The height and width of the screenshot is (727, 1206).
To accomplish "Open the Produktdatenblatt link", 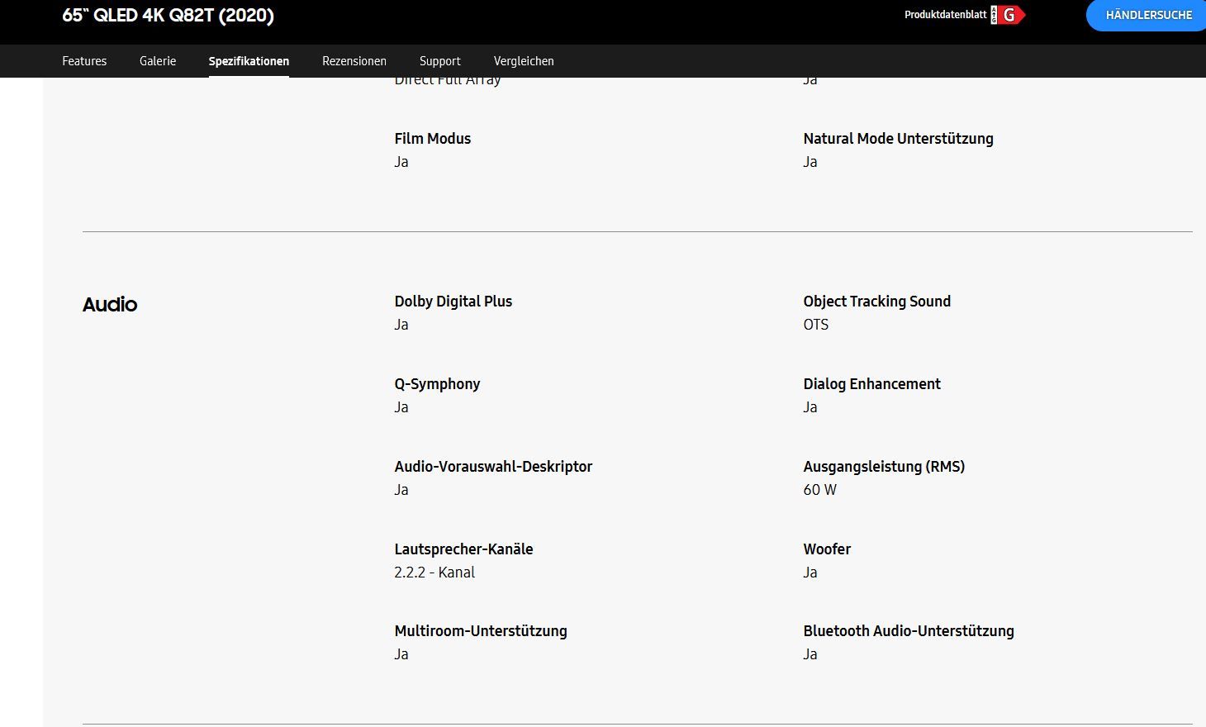I will (x=946, y=15).
